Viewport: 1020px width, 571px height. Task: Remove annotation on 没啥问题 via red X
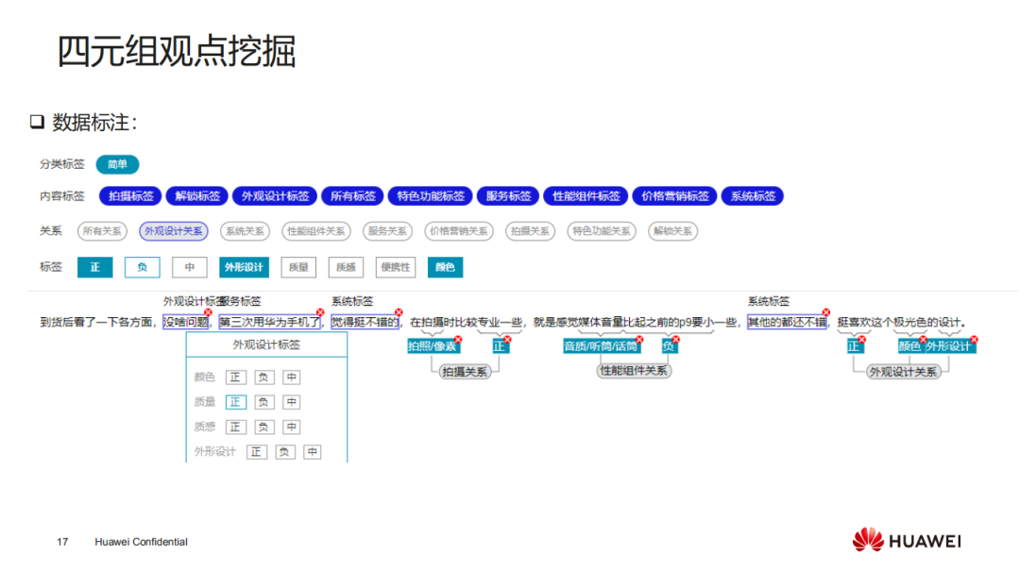pyautogui.click(x=208, y=313)
